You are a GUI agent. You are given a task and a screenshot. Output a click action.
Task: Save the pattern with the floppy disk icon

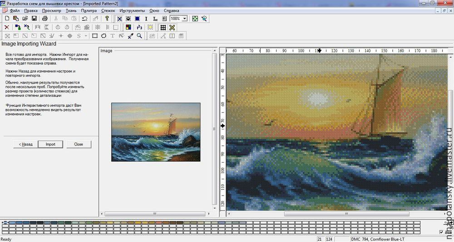coord(34,19)
